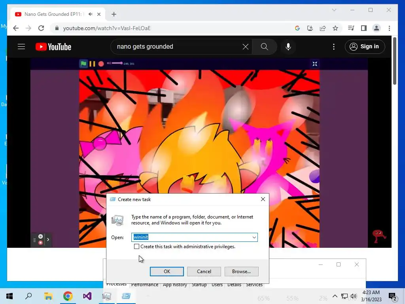Open the Startup tab in Task Manager
405x304 pixels.
click(199, 285)
